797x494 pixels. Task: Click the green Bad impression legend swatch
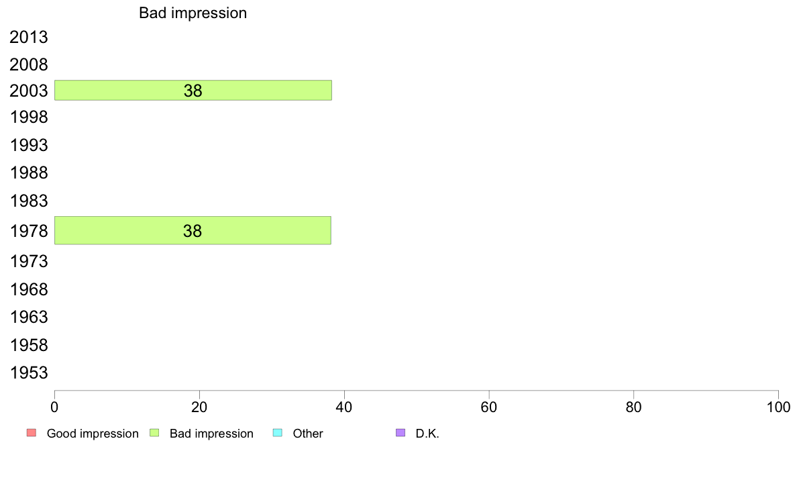tap(154, 433)
